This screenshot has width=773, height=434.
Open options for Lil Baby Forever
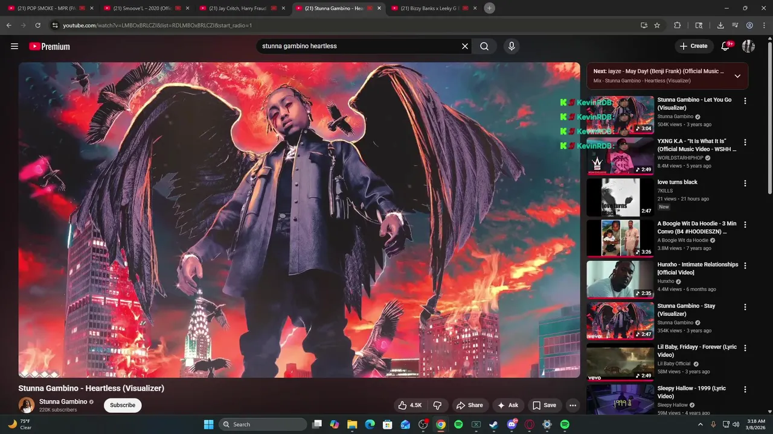pos(745,348)
